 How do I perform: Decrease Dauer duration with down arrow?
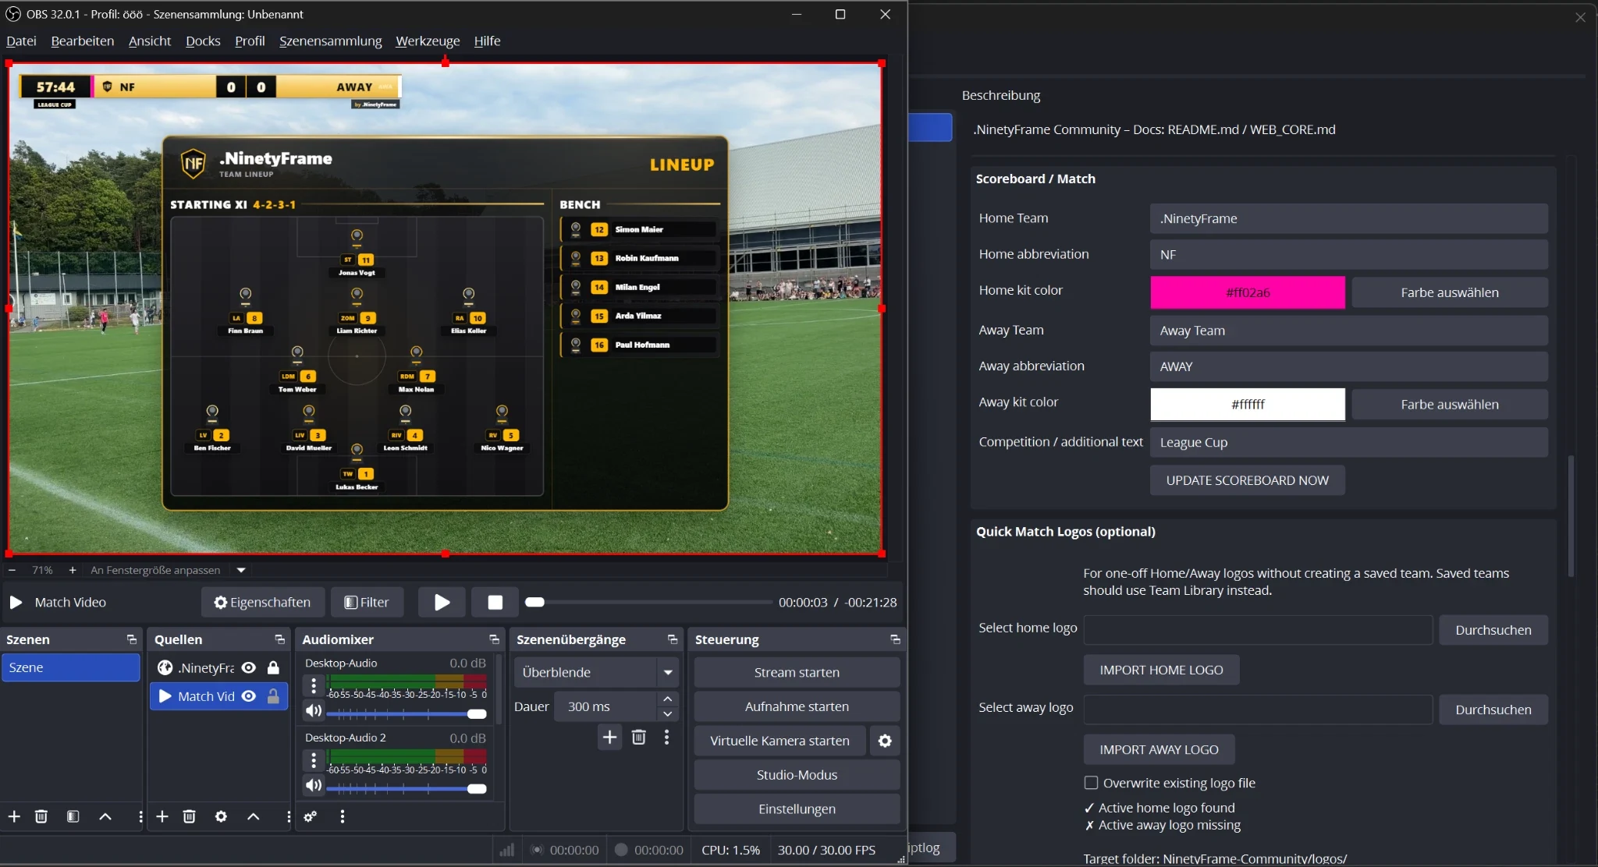668,714
